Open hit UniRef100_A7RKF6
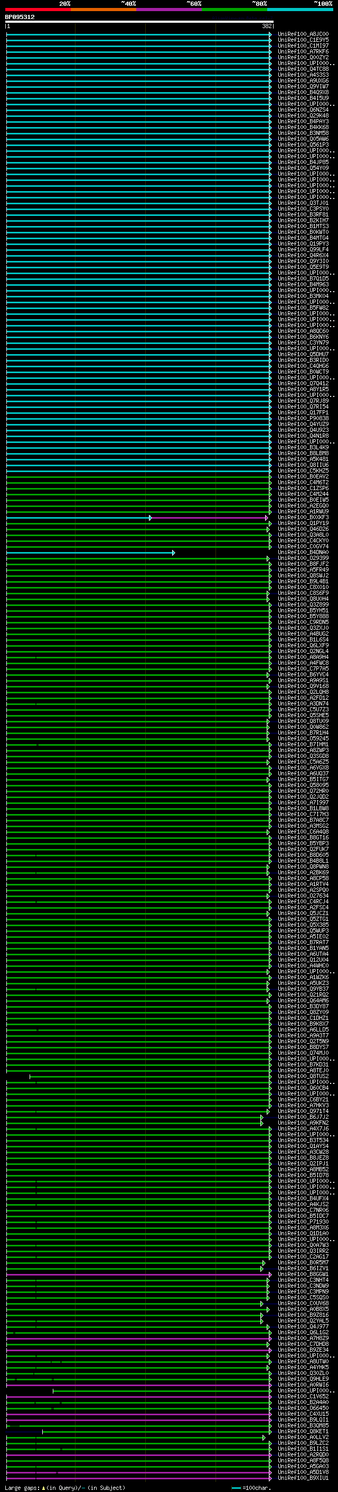This screenshot has height=1492, width=338. click(303, 51)
